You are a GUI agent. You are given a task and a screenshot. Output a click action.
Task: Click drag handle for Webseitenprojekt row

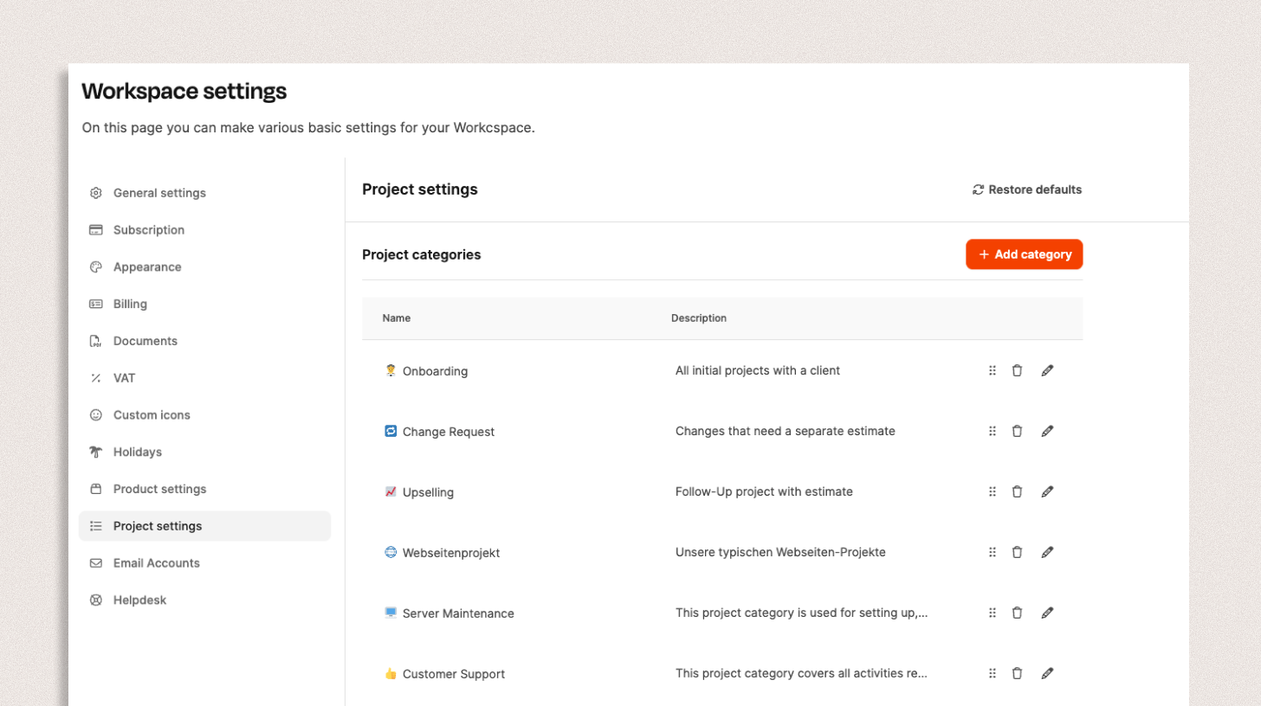click(993, 552)
